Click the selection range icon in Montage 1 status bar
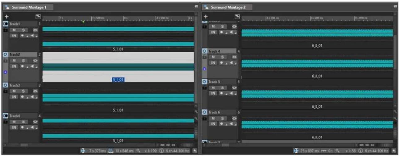Screen dimensions: 399x156 [111, 151]
